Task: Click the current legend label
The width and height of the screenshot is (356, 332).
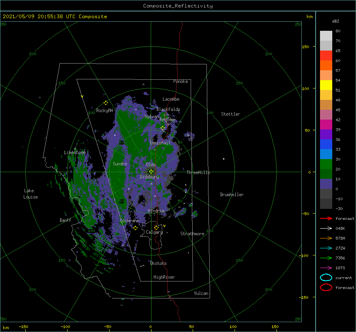Action: pos(344,278)
